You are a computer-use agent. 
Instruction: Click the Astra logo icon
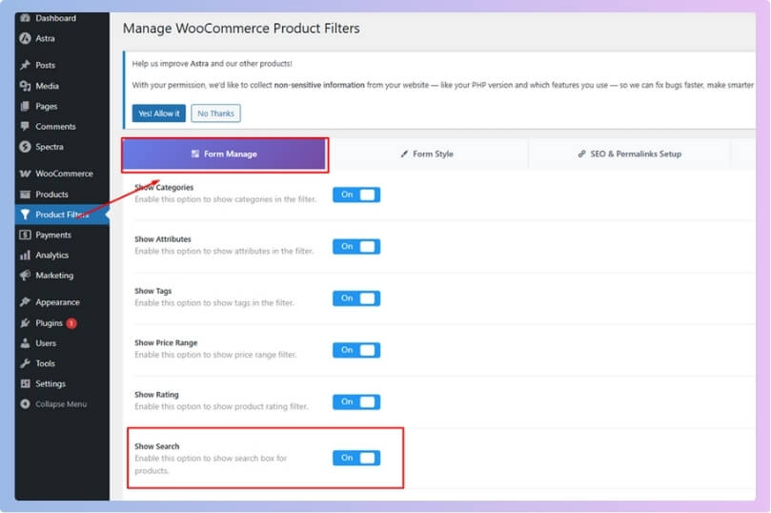[25, 38]
